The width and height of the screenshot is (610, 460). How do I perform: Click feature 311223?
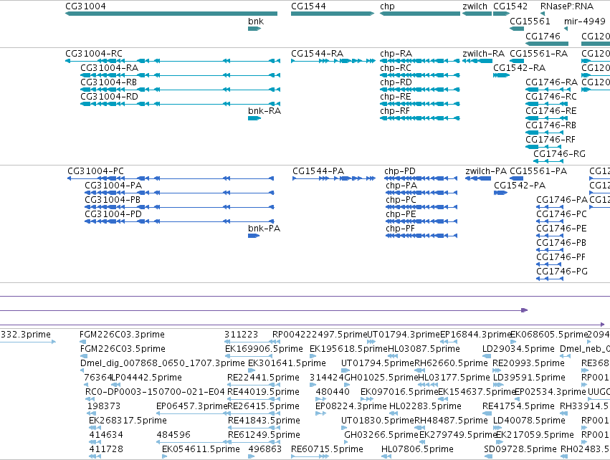pos(241,335)
